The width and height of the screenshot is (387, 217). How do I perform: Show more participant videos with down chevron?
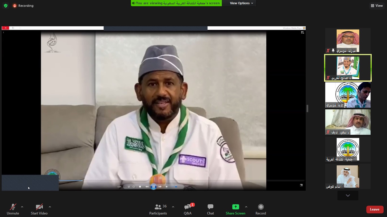coord(348,196)
